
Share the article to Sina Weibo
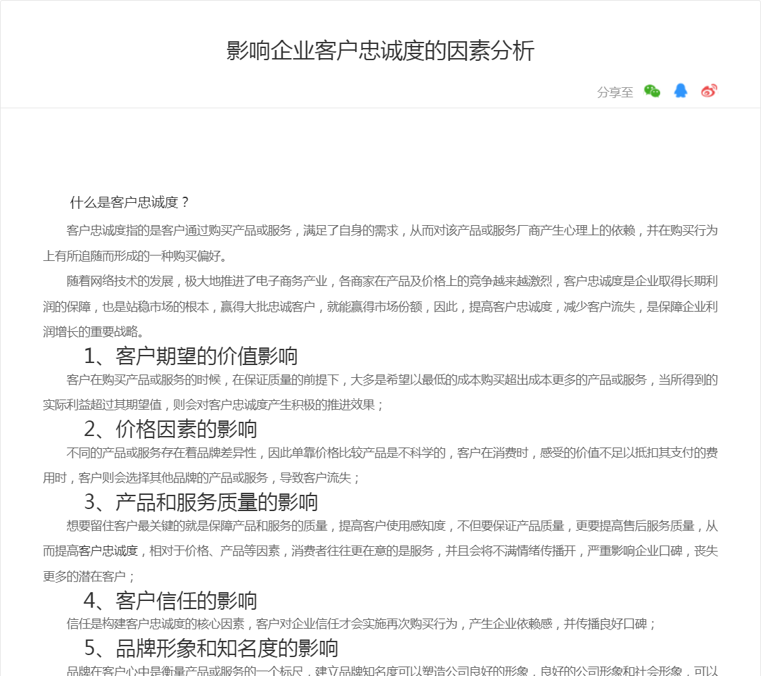(x=709, y=91)
